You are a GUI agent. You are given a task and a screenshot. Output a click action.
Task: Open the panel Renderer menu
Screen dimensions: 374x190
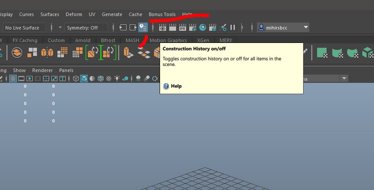[x=43, y=70]
